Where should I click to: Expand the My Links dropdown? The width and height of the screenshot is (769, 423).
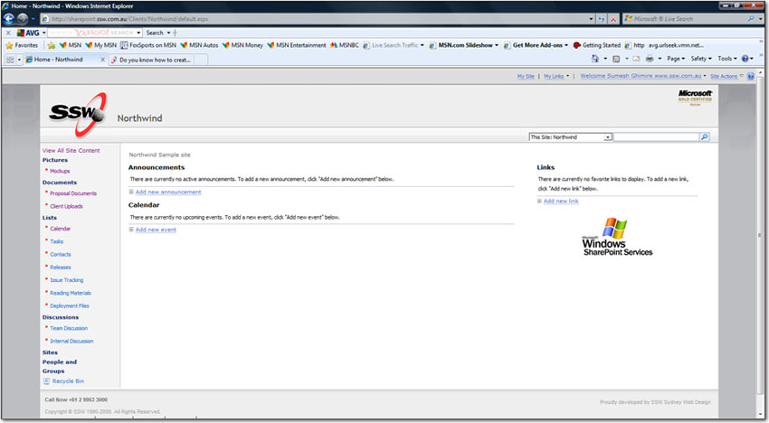pyautogui.click(x=555, y=77)
